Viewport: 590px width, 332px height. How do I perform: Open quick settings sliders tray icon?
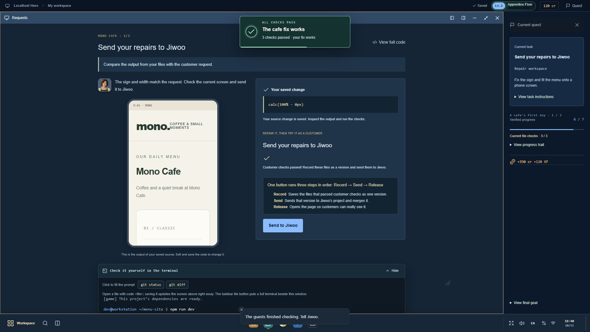[544, 323]
